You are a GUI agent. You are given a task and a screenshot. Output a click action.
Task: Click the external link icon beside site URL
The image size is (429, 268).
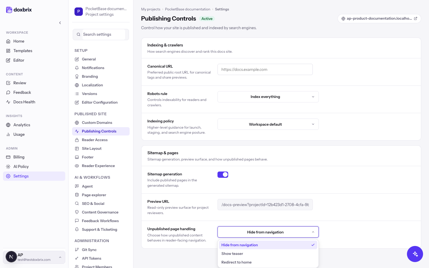click(x=416, y=18)
